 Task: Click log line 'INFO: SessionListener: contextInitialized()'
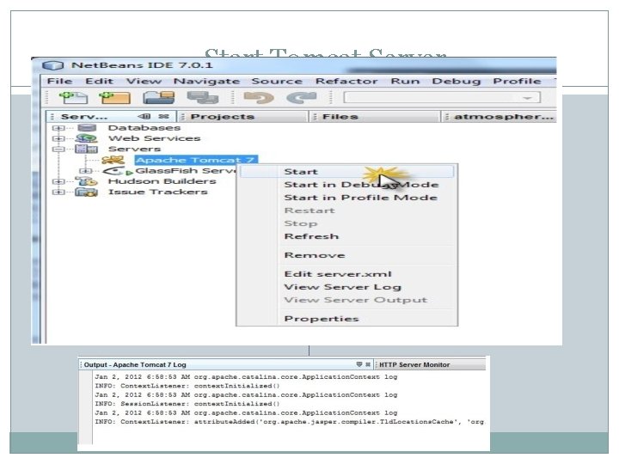coord(187,404)
